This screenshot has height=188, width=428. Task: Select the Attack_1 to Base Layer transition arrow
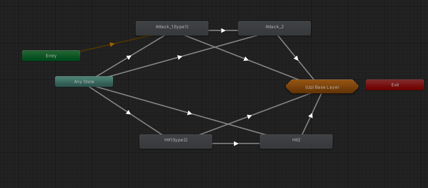coord(246,59)
